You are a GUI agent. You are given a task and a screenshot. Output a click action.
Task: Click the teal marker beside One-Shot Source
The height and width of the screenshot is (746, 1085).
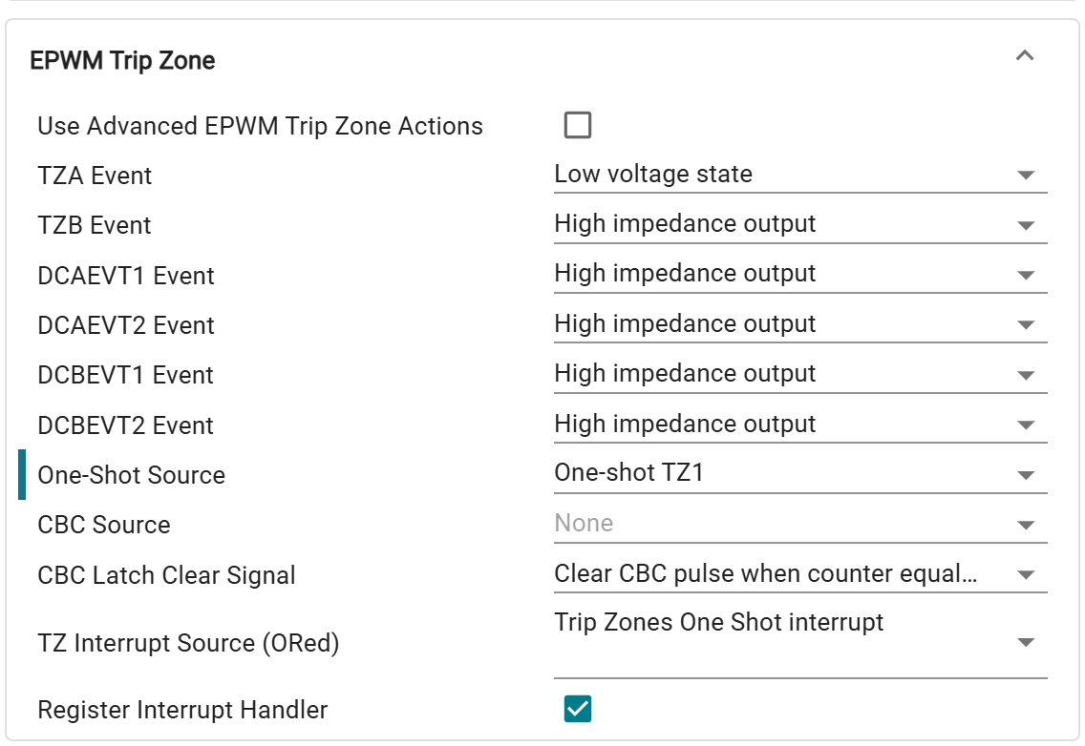[22, 475]
